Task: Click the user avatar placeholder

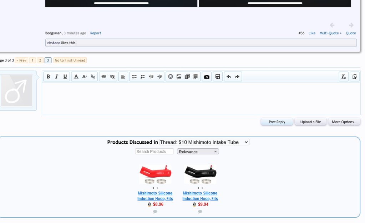Action: (16, 91)
